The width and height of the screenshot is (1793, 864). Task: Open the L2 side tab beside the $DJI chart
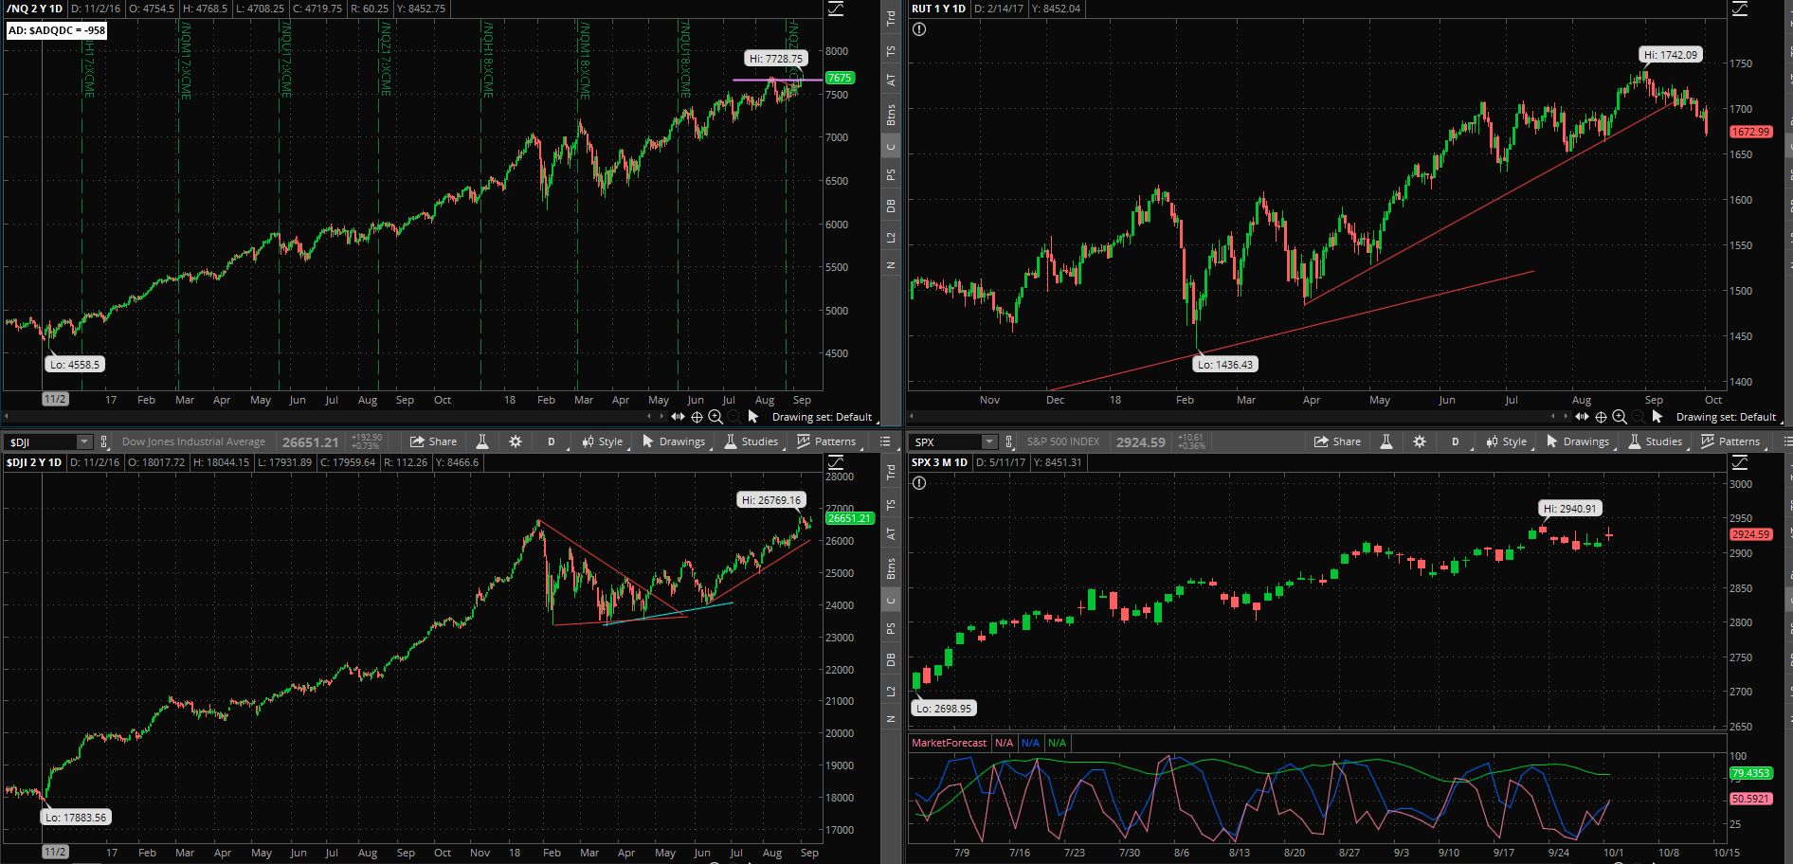tap(891, 692)
